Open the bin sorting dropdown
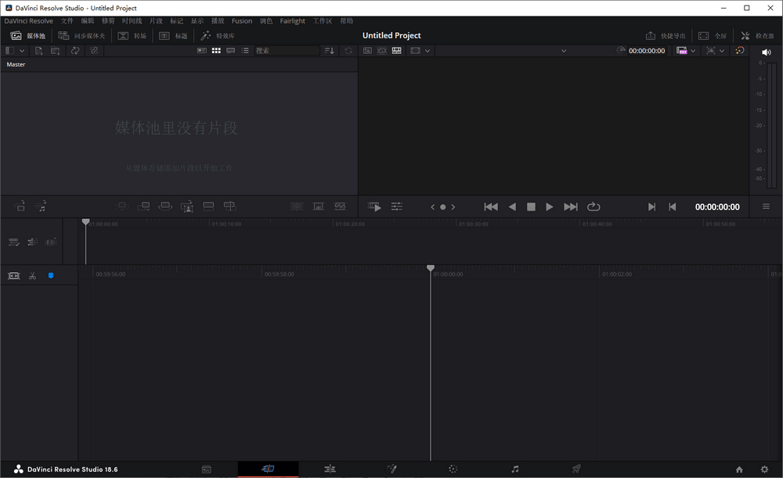This screenshot has width=783, height=478. coord(328,50)
